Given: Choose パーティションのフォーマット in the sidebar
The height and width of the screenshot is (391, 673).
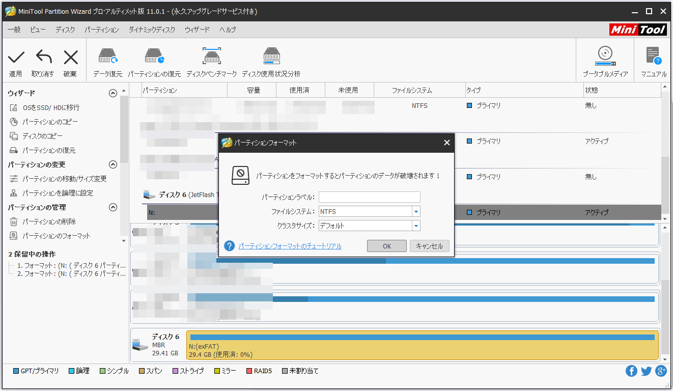Looking at the screenshot, I should click(57, 236).
